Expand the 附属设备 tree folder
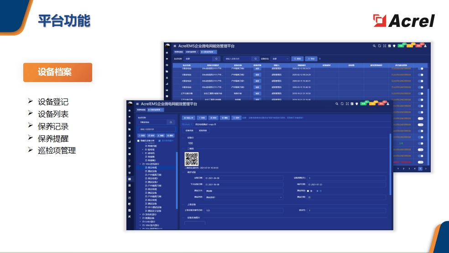The width and height of the screenshot is (449, 253). pos(141,218)
